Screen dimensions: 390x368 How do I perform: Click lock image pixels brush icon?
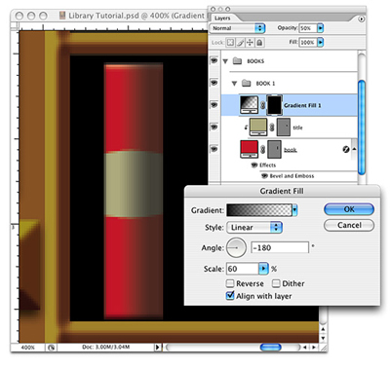[240, 43]
